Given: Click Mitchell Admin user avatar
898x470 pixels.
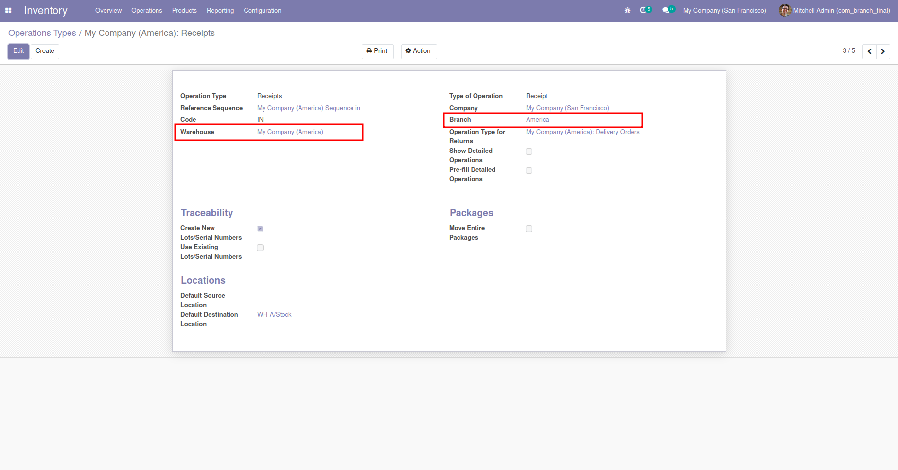Looking at the screenshot, I should (785, 10).
